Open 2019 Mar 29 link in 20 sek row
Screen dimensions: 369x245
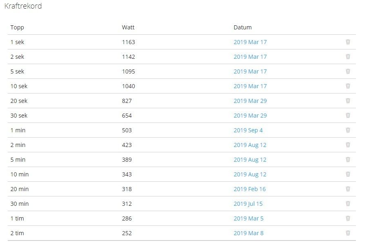250,101
